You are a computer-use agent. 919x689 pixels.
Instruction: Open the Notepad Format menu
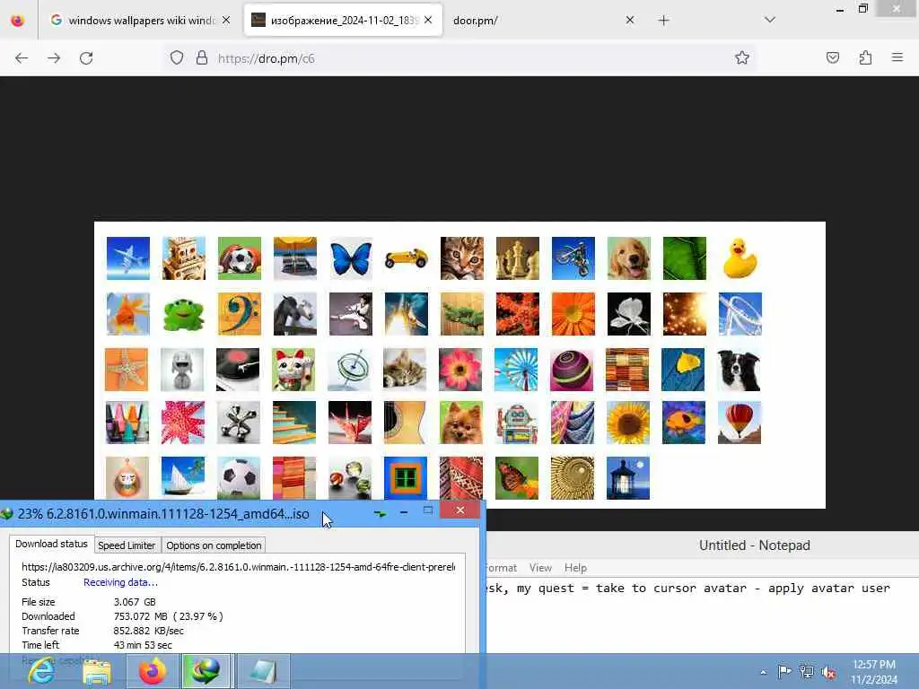(x=501, y=568)
